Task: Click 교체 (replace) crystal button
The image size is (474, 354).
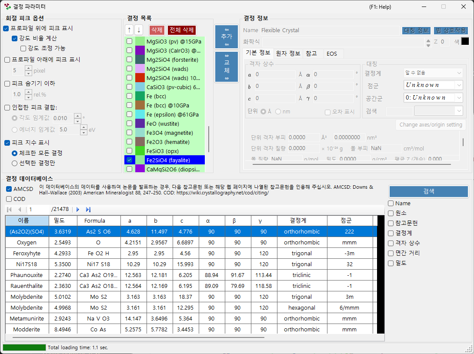Action: tap(227, 67)
